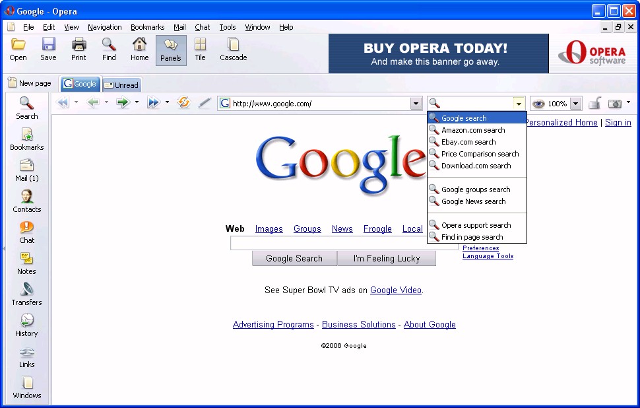The height and width of the screenshot is (408, 640).
Task: Click the Reload page icon
Action: click(x=184, y=102)
